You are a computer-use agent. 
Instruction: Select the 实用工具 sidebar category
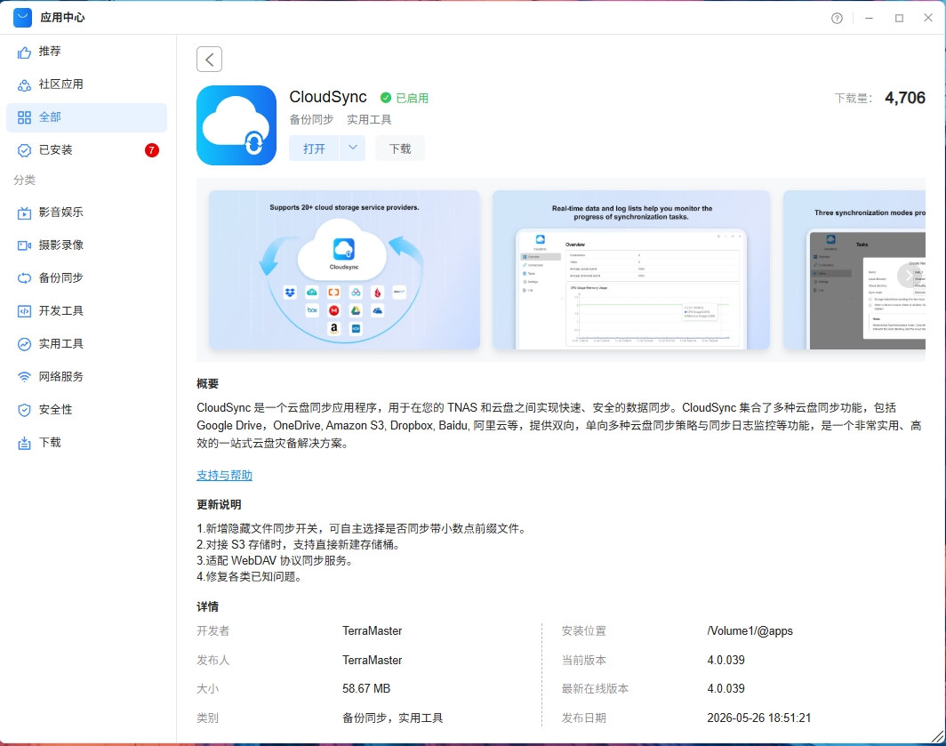[87, 344]
